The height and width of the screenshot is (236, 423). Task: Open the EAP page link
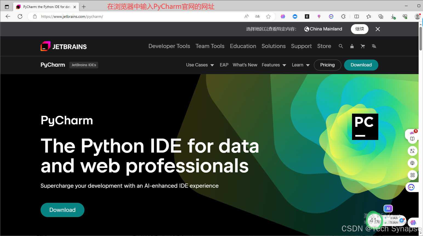(x=224, y=65)
